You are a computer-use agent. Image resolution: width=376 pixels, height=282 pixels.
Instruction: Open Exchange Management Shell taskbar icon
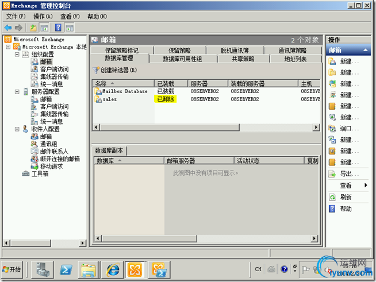[x=159, y=270]
